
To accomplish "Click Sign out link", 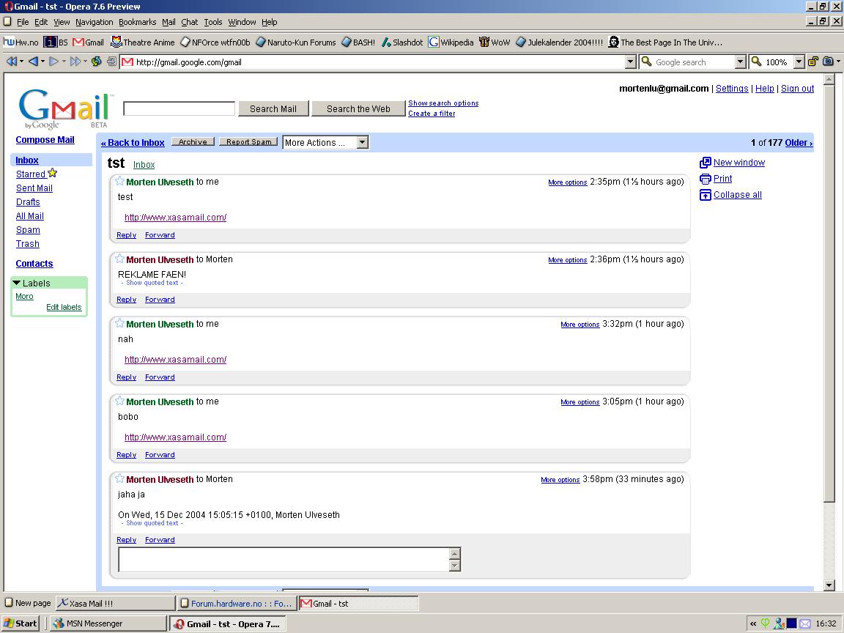I will [797, 88].
